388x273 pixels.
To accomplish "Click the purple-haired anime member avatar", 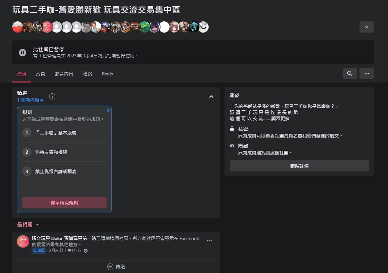I will tap(155, 27).
